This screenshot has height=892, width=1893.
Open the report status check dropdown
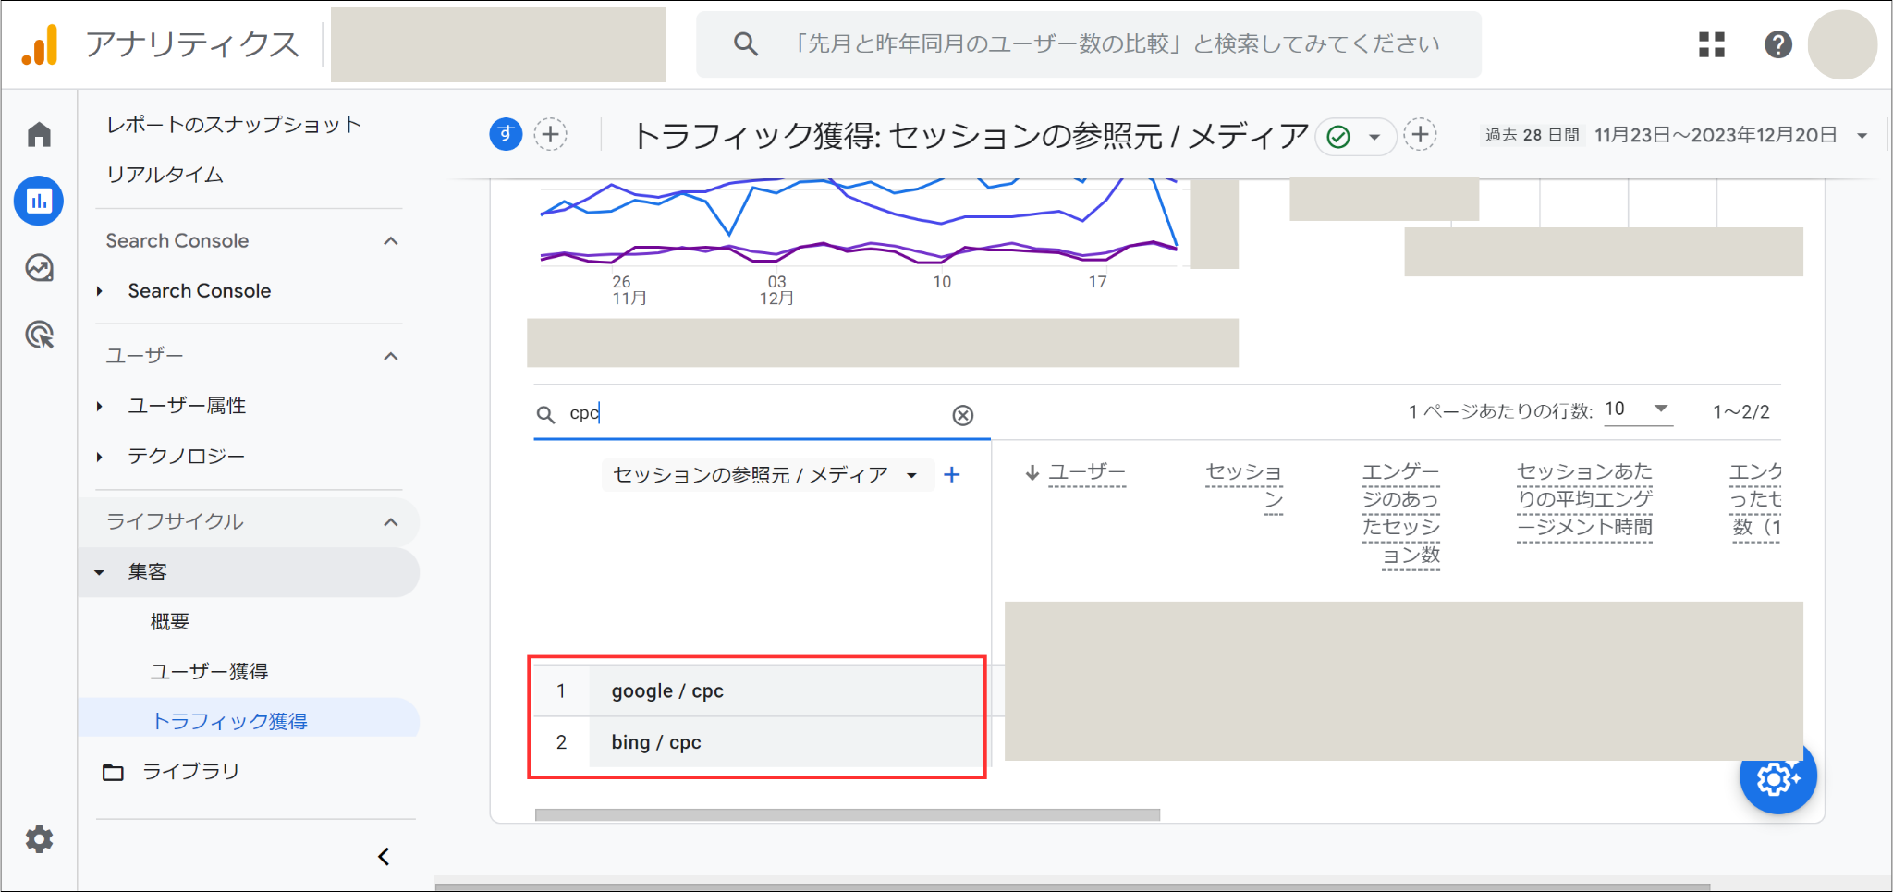(1356, 137)
